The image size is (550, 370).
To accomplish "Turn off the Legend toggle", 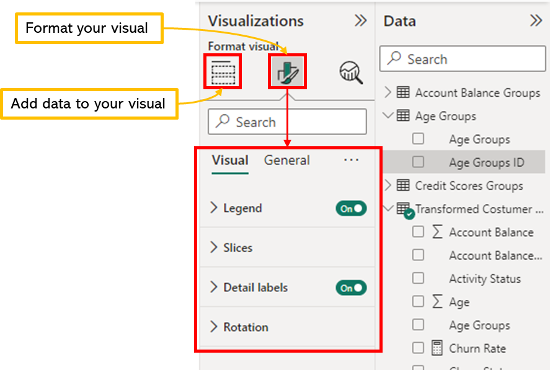I will (x=350, y=208).
